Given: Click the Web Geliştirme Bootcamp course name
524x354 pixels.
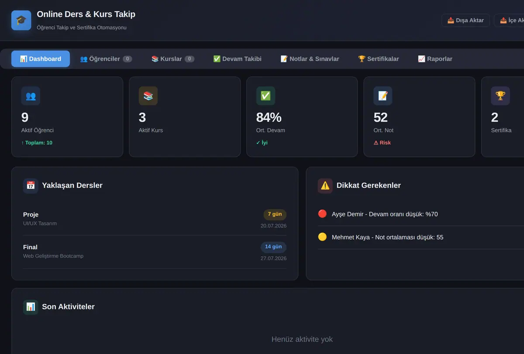Looking at the screenshot, I should pos(53,256).
